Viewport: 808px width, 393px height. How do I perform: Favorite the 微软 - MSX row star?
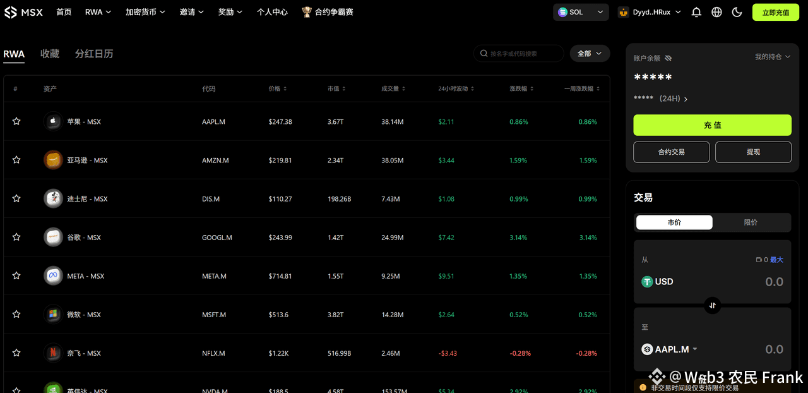[x=16, y=314]
